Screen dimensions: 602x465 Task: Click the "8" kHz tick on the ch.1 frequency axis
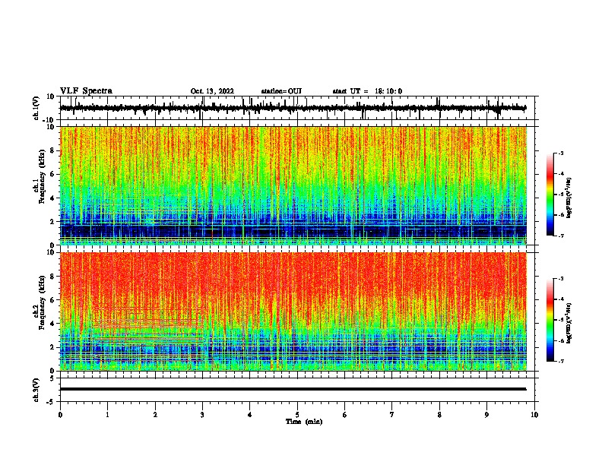click(x=53, y=150)
